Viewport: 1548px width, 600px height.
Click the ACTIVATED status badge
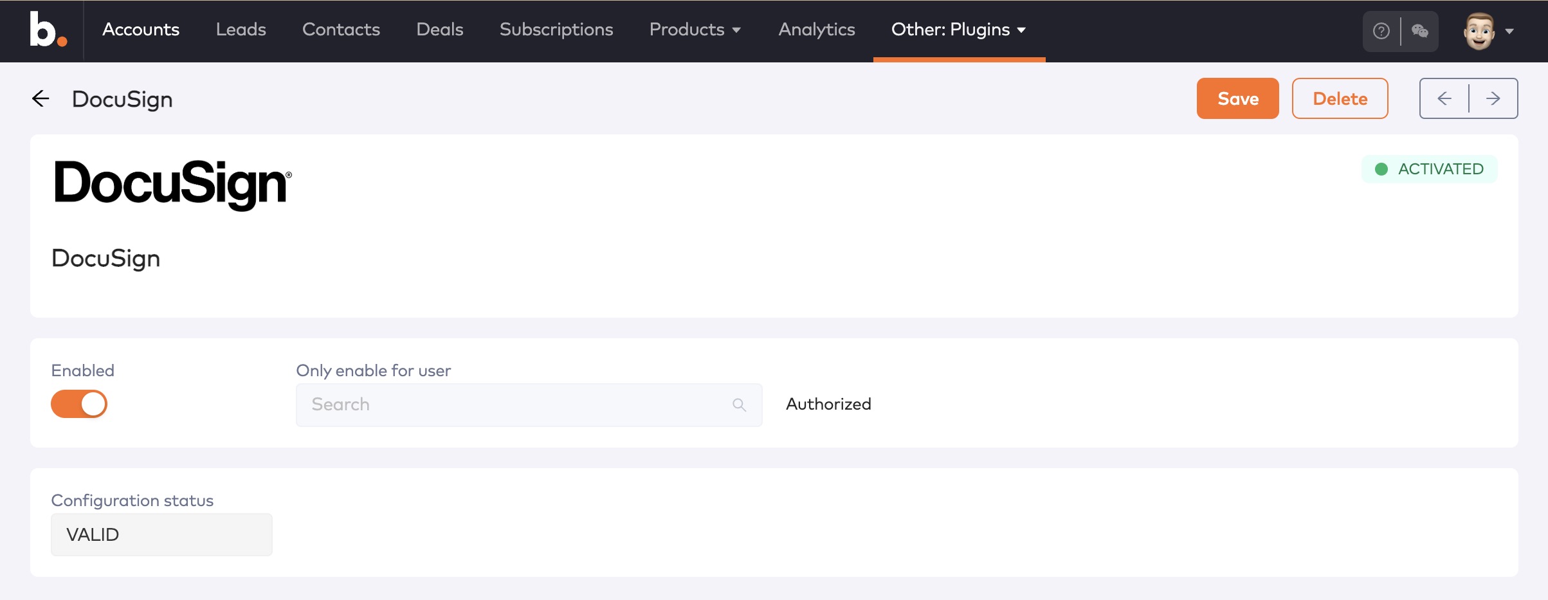coord(1429,169)
